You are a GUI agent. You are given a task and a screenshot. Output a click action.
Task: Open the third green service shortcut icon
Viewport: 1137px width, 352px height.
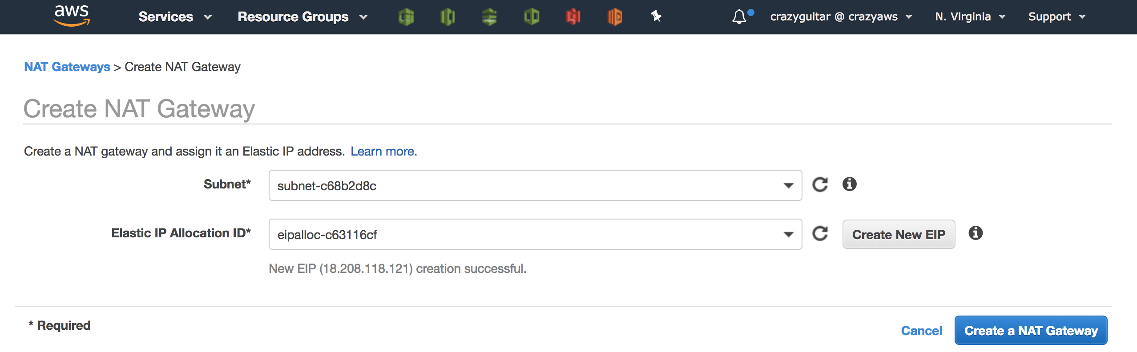489,17
